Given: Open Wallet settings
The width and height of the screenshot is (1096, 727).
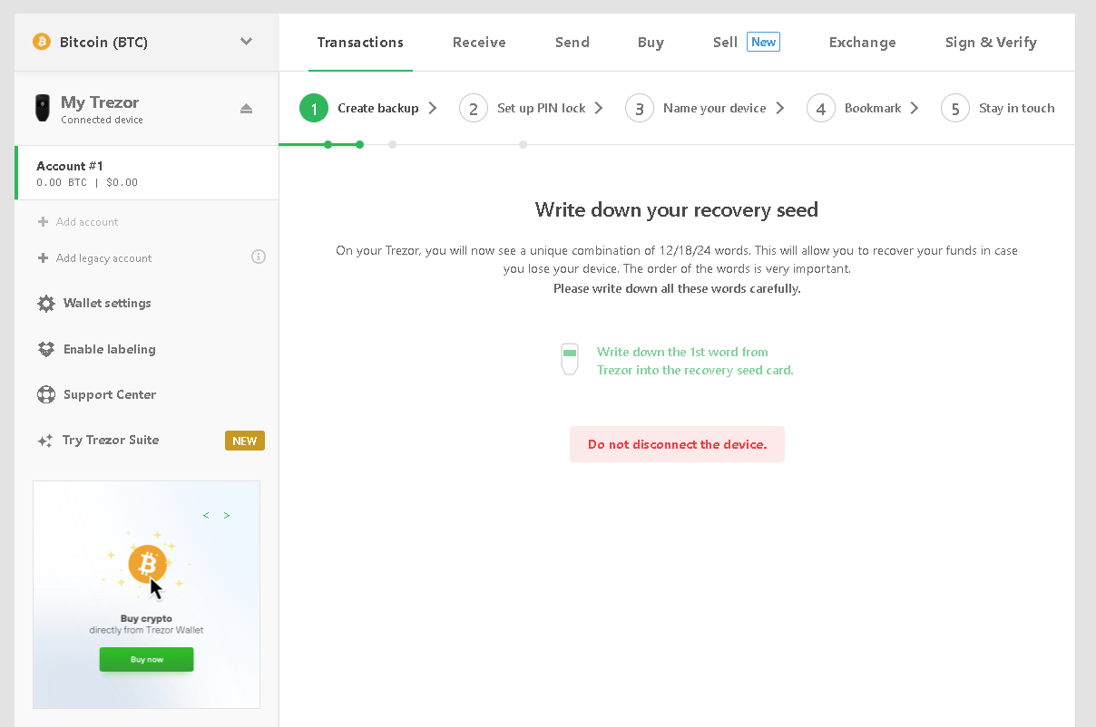Looking at the screenshot, I should coord(107,304).
